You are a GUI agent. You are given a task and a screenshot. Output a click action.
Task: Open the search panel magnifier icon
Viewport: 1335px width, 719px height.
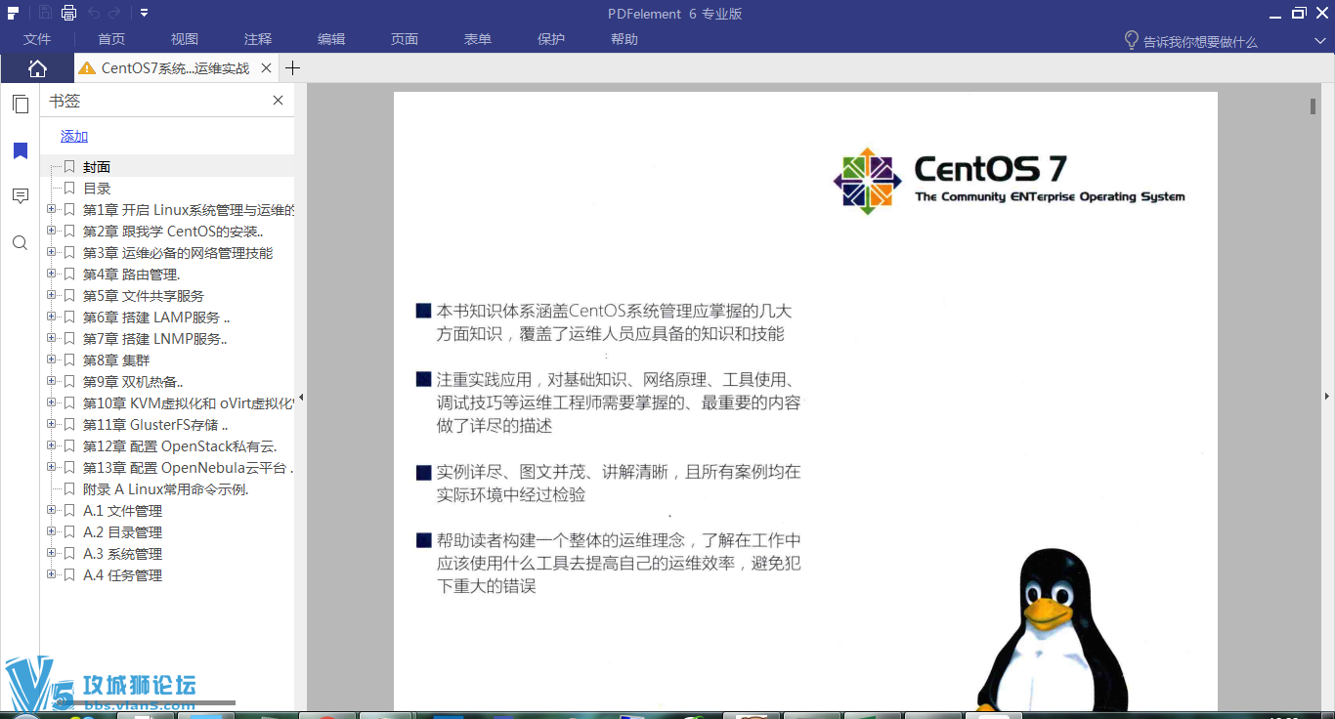21,242
